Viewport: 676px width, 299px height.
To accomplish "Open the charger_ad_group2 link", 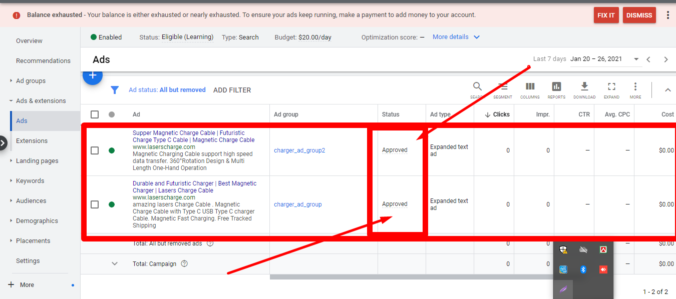I will (x=299, y=150).
